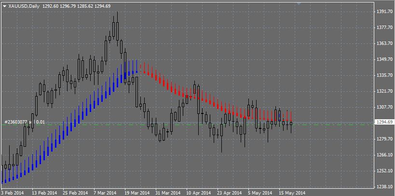Click the 1252.10 price level label

point(384,171)
